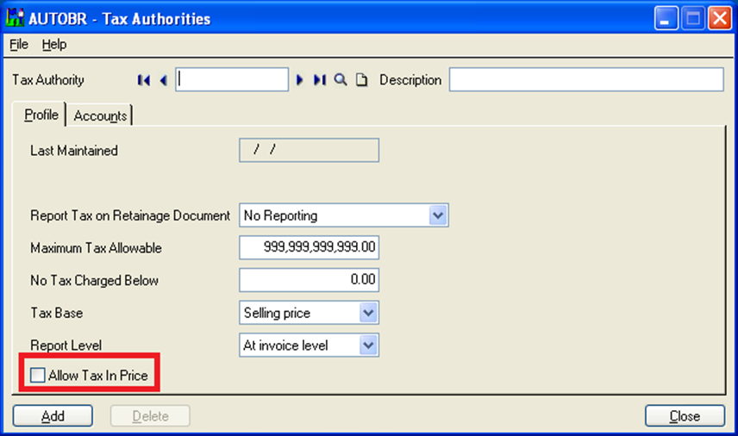
Task: Expand the Report Level dropdown
Action: coord(368,346)
